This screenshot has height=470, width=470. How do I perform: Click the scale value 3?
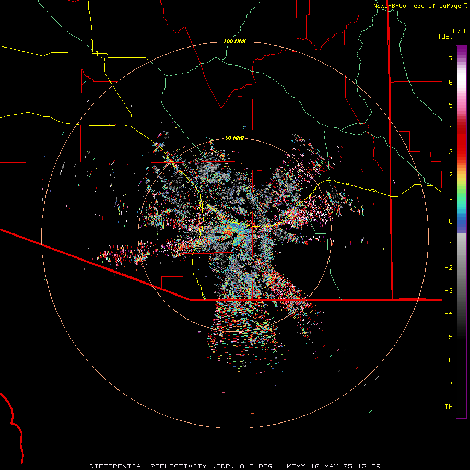[x=451, y=151]
